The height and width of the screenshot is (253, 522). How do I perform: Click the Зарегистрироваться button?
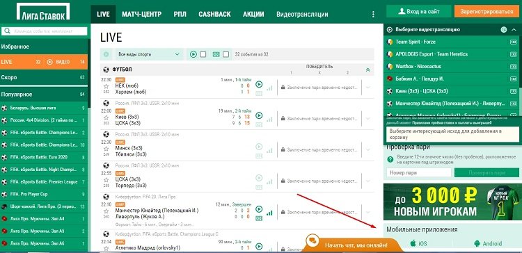[x=487, y=11]
